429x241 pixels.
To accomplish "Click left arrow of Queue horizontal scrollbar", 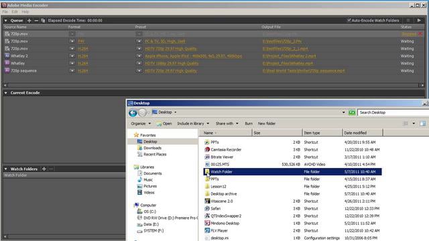I will click(5, 85).
